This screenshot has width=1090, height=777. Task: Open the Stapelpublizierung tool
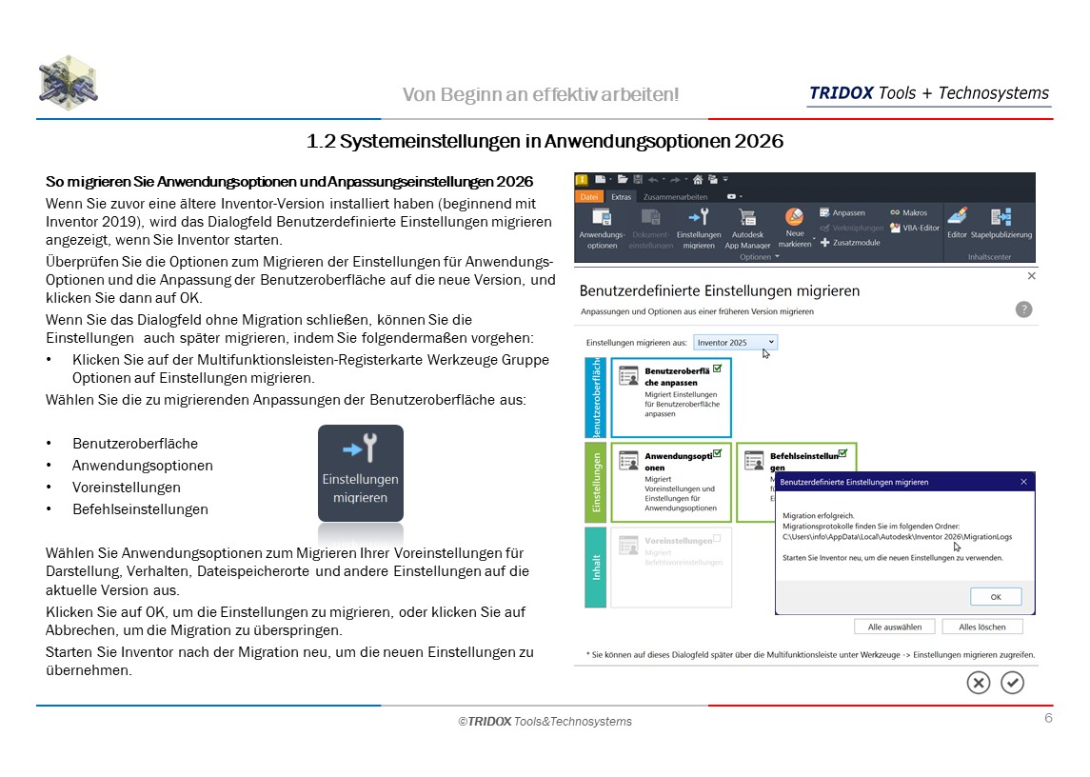point(1001,224)
